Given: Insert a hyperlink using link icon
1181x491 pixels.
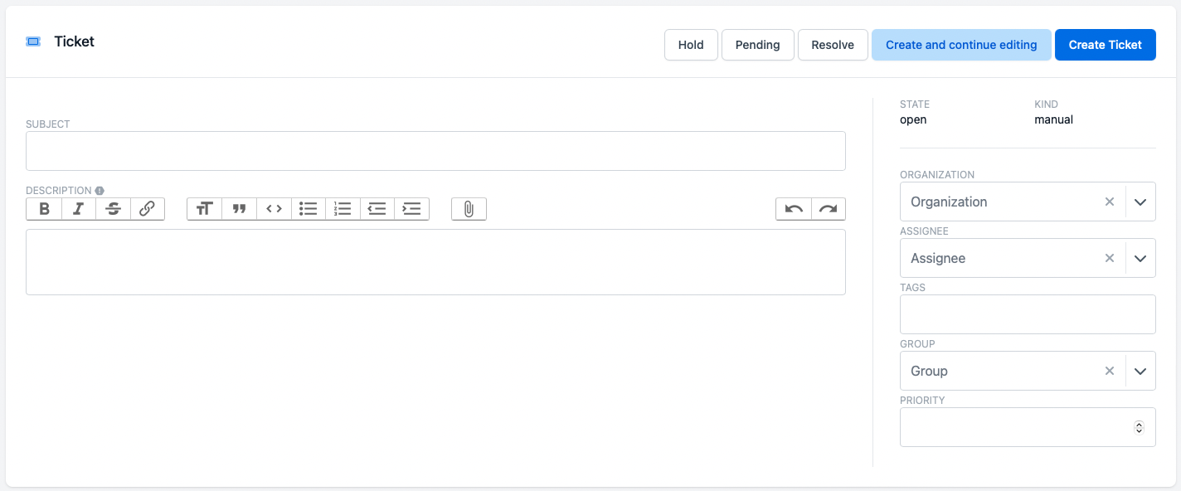Looking at the screenshot, I should (x=147, y=209).
